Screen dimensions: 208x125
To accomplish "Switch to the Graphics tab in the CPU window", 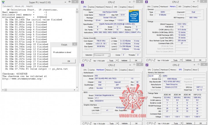I will click(123, 7).
